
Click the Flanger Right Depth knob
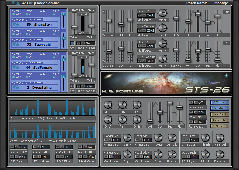[x=127, y=154]
